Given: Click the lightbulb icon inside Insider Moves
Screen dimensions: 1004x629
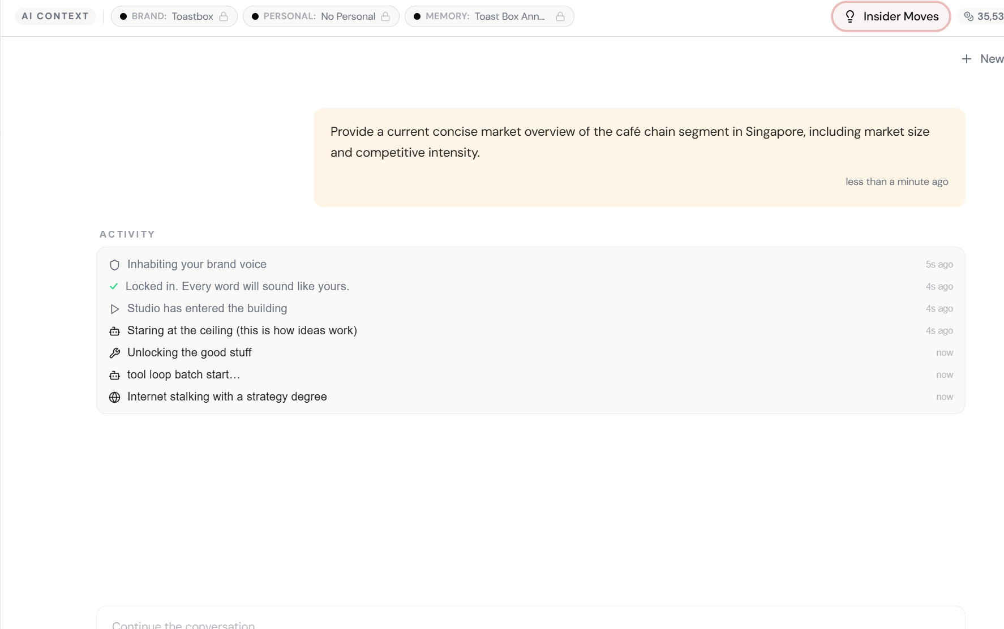Looking at the screenshot, I should (850, 16).
